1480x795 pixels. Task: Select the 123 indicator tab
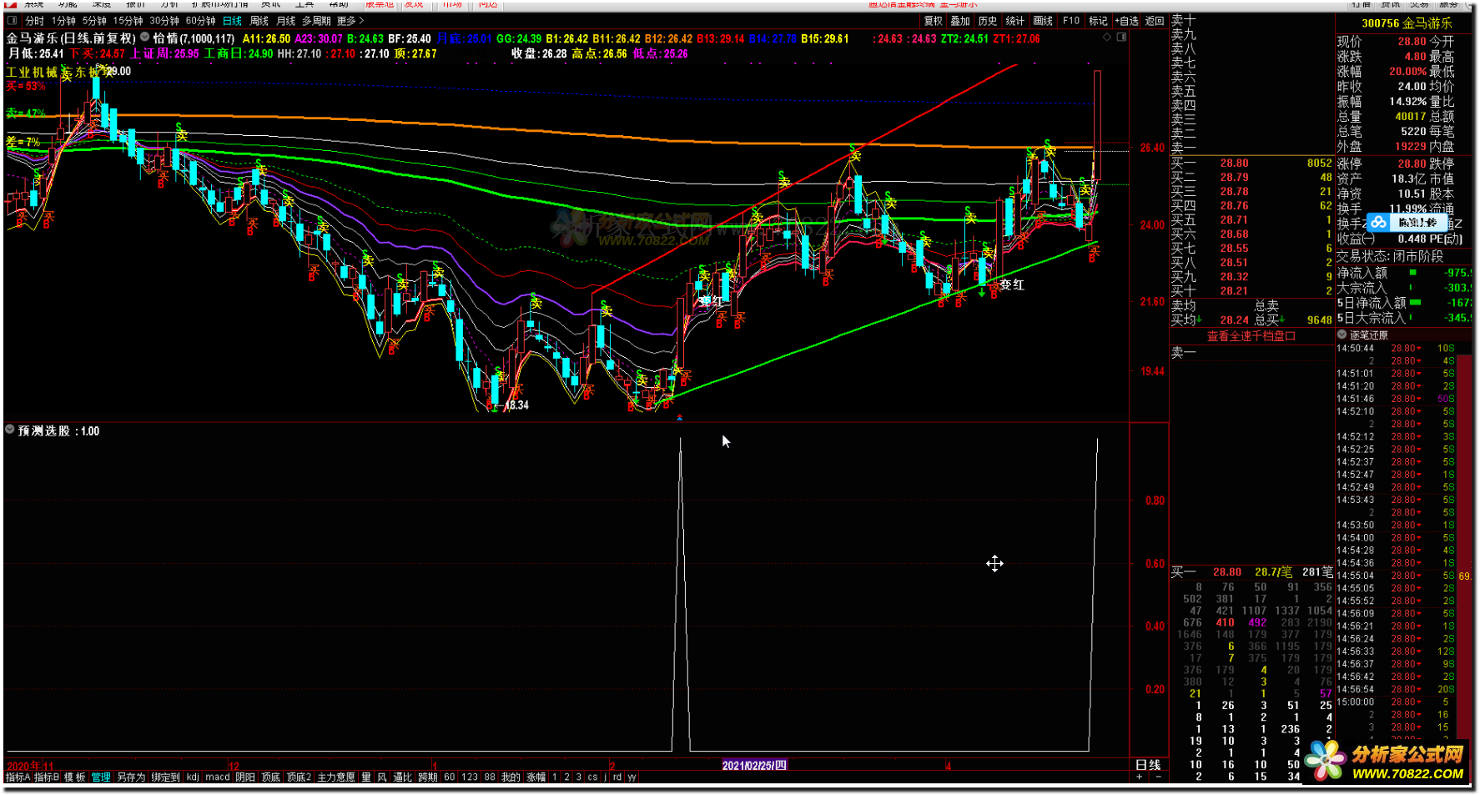(470, 777)
